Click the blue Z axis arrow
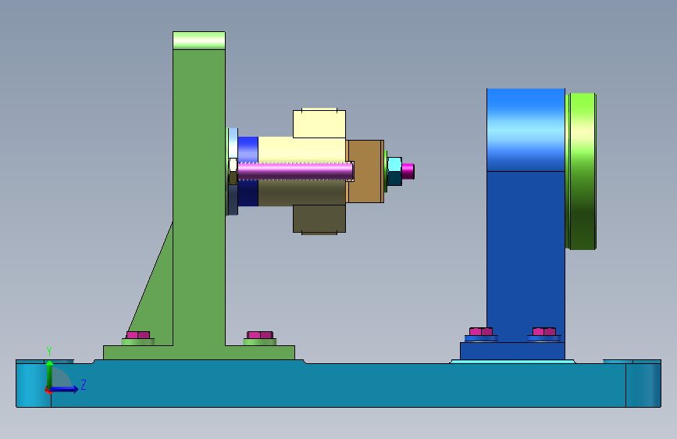 [x=65, y=389]
